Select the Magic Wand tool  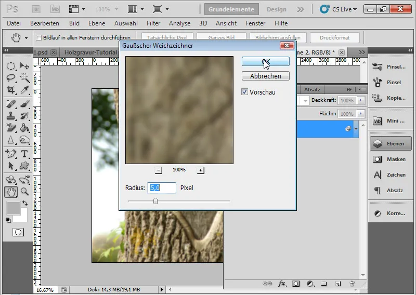(24, 78)
